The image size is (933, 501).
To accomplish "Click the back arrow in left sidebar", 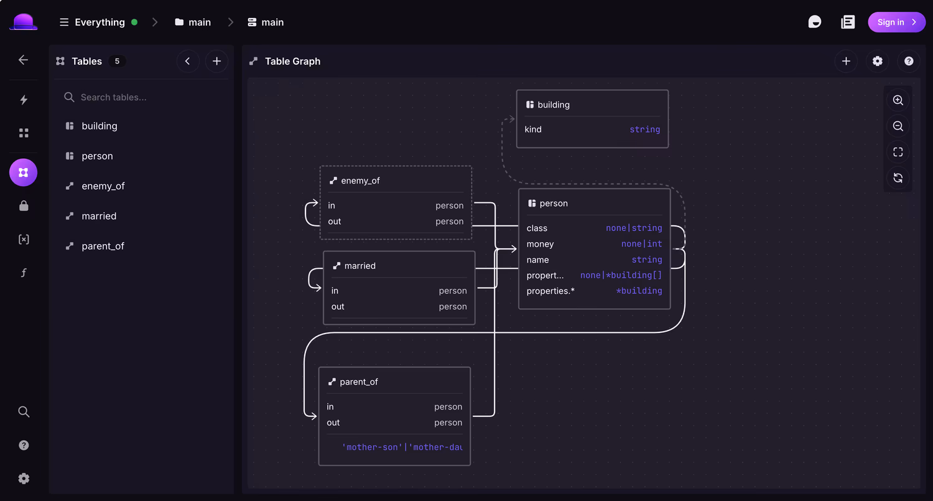I will click(x=24, y=60).
